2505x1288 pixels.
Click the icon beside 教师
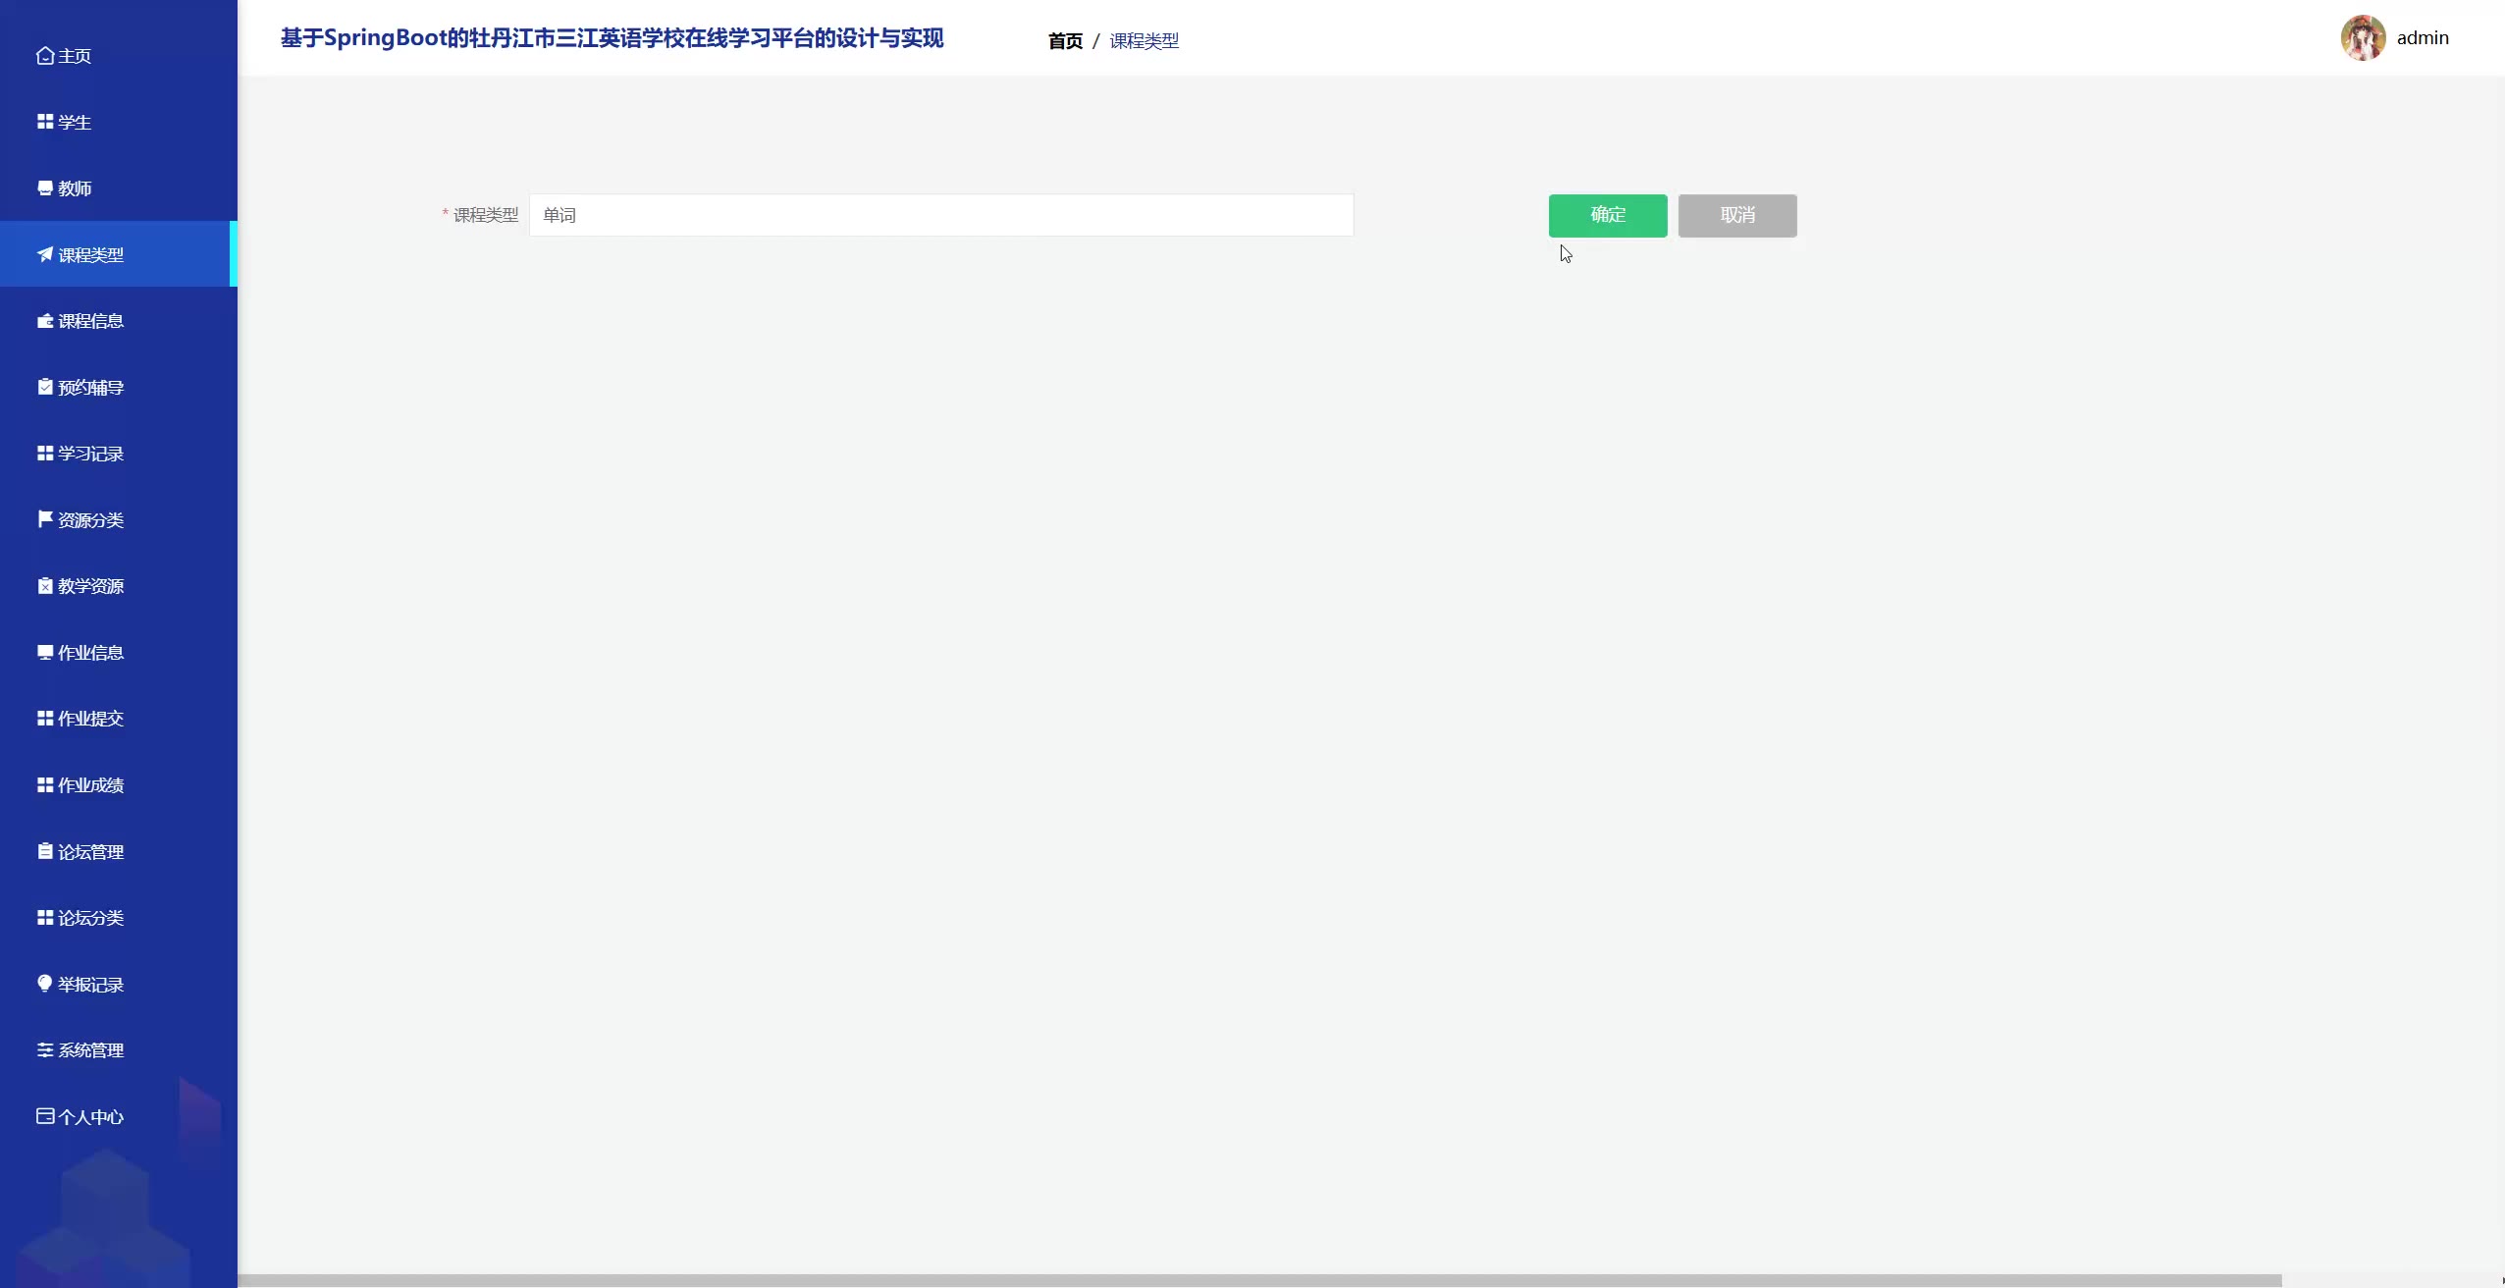44,188
